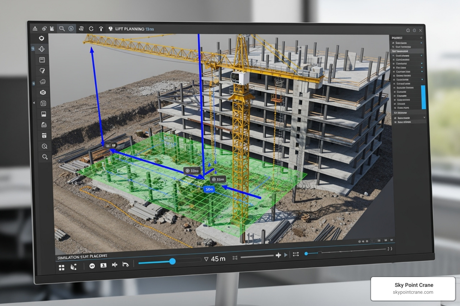Image resolution: width=460 pixels, height=306 pixels.
Task: Click the icon right of the bottom grid icon
Action: pyautogui.click(x=73, y=267)
